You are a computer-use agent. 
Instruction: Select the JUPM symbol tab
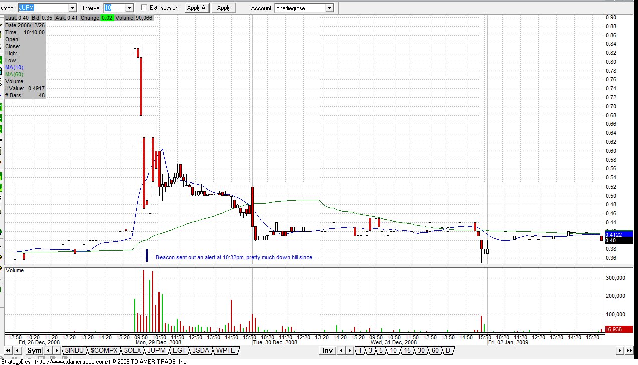[157, 351]
